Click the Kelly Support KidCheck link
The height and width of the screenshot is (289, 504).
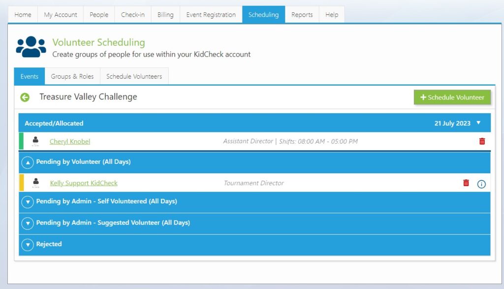tap(83, 183)
